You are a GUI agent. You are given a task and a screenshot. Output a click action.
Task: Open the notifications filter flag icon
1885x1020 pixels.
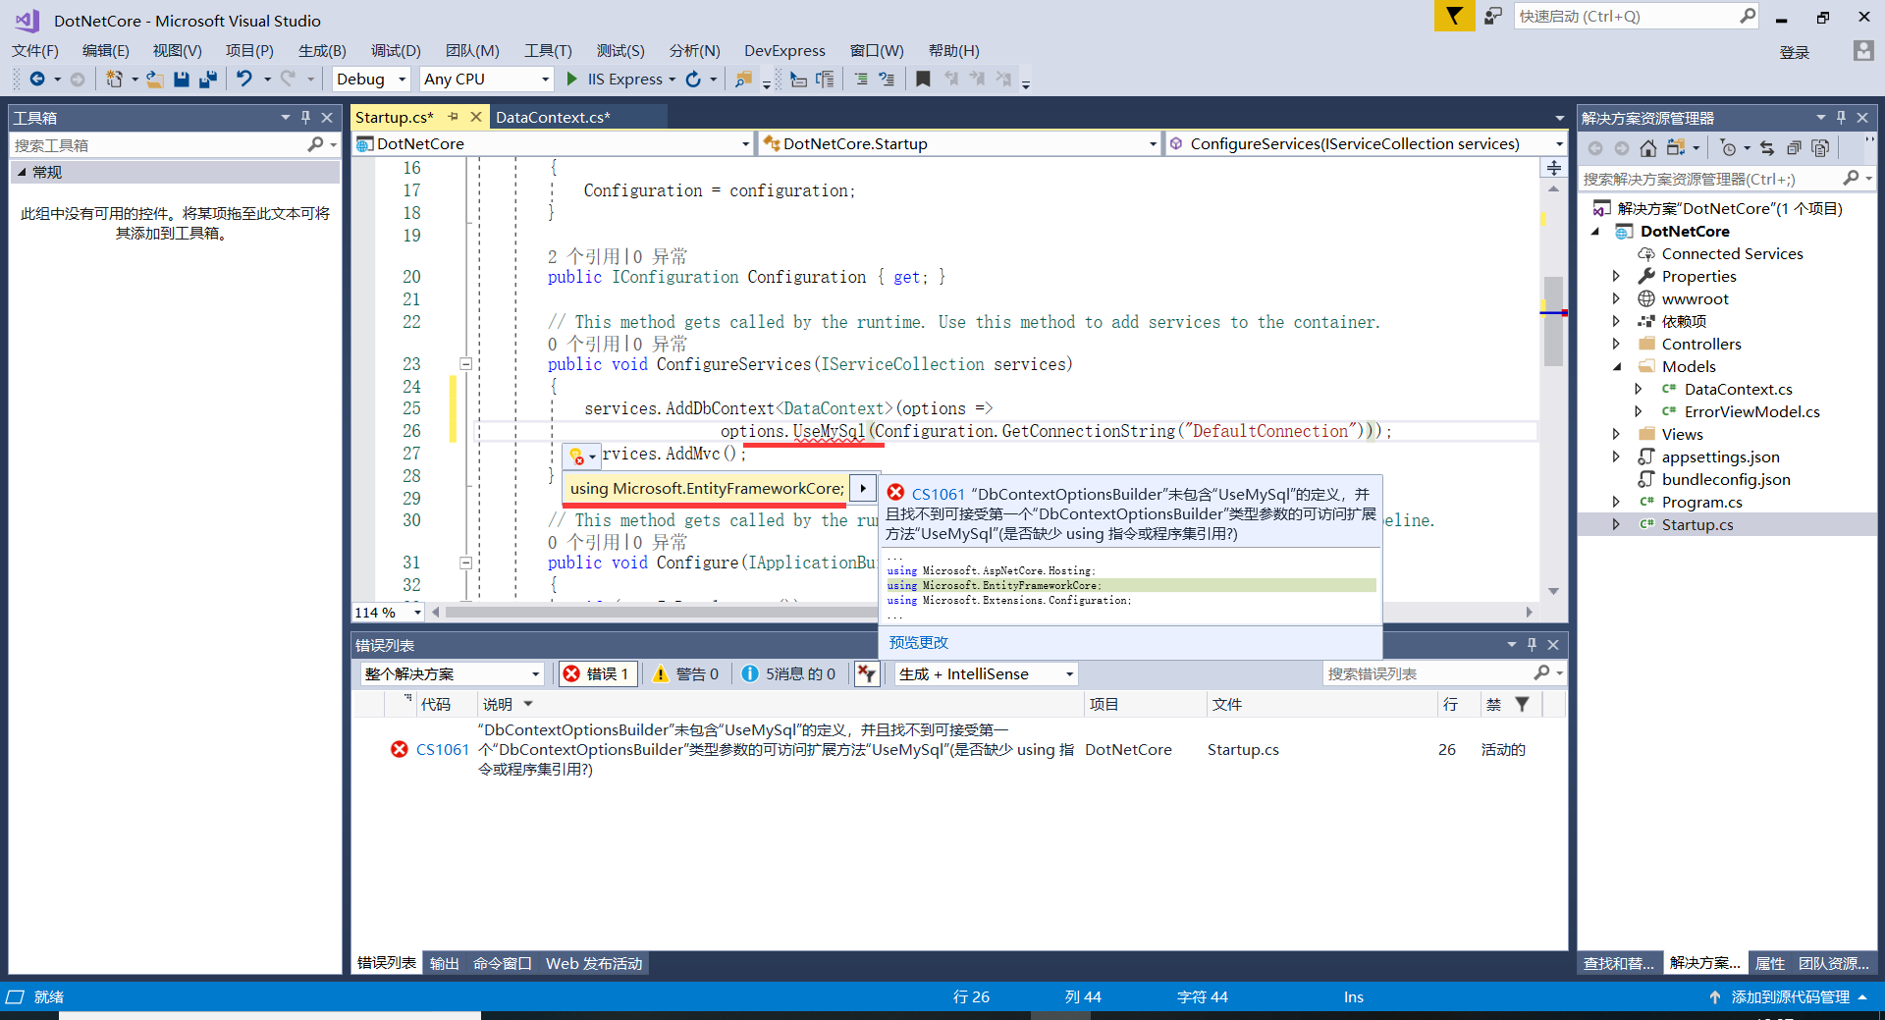(1454, 16)
